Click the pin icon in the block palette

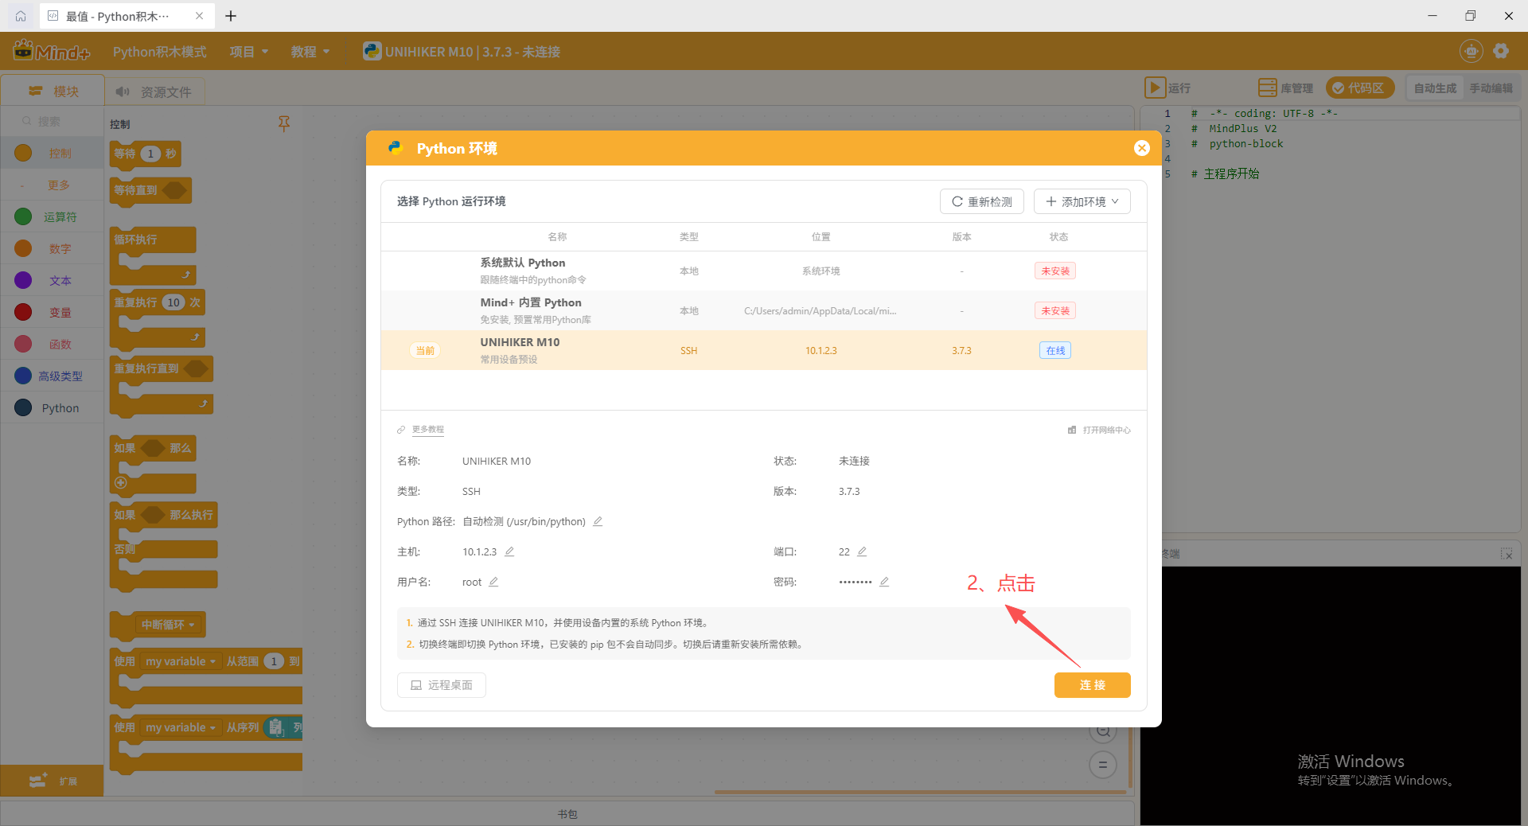284,123
